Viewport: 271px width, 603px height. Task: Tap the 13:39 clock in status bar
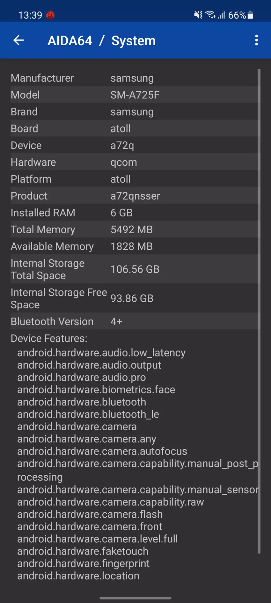(x=30, y=15)
